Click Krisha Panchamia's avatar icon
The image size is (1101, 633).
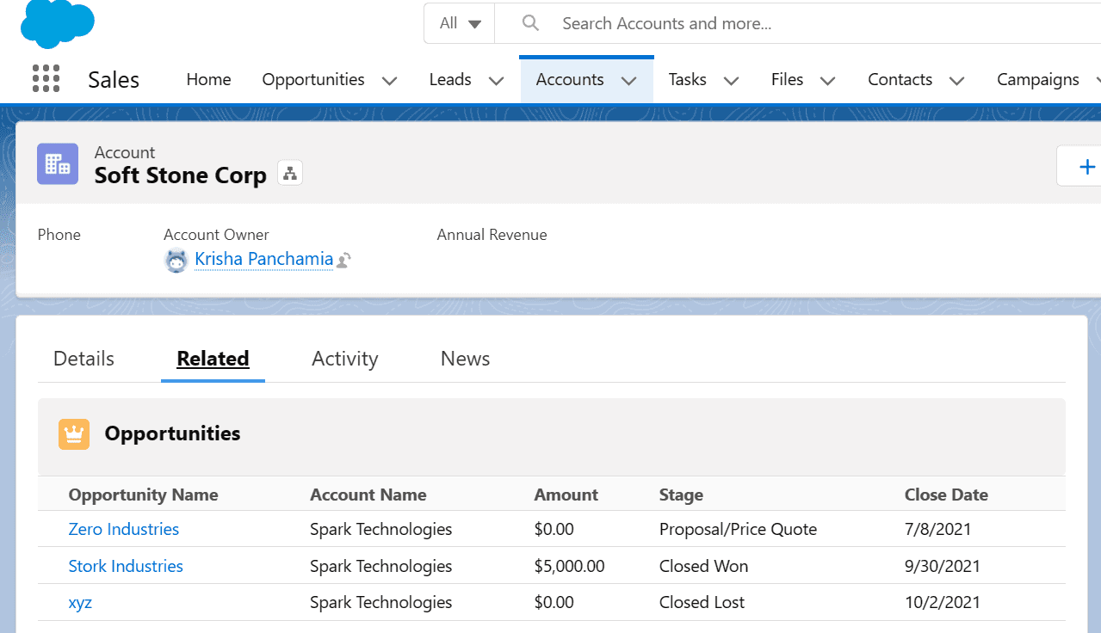(176, 260)
